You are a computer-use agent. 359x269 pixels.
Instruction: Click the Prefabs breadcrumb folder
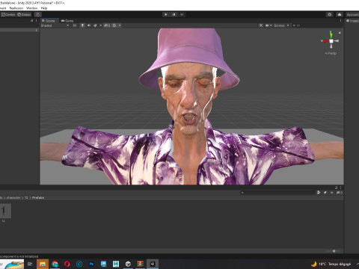pyautogui.click(x=38, y=197)
